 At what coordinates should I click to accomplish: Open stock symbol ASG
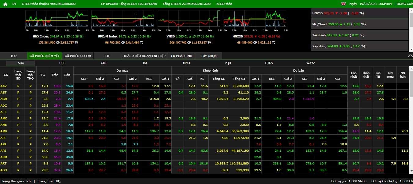click(x=4, y=170)
